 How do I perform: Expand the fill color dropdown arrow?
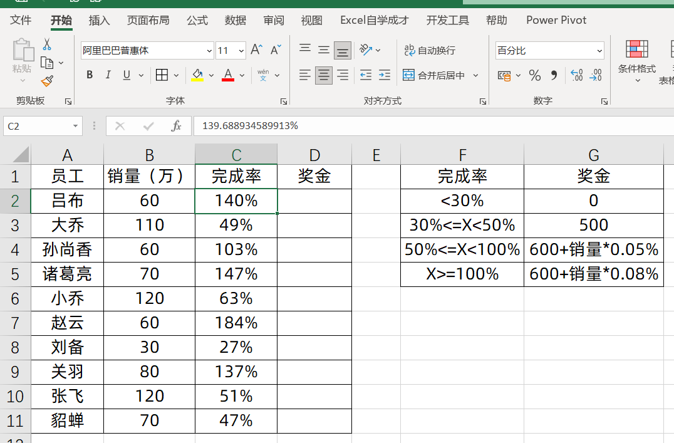coord(211,76)
